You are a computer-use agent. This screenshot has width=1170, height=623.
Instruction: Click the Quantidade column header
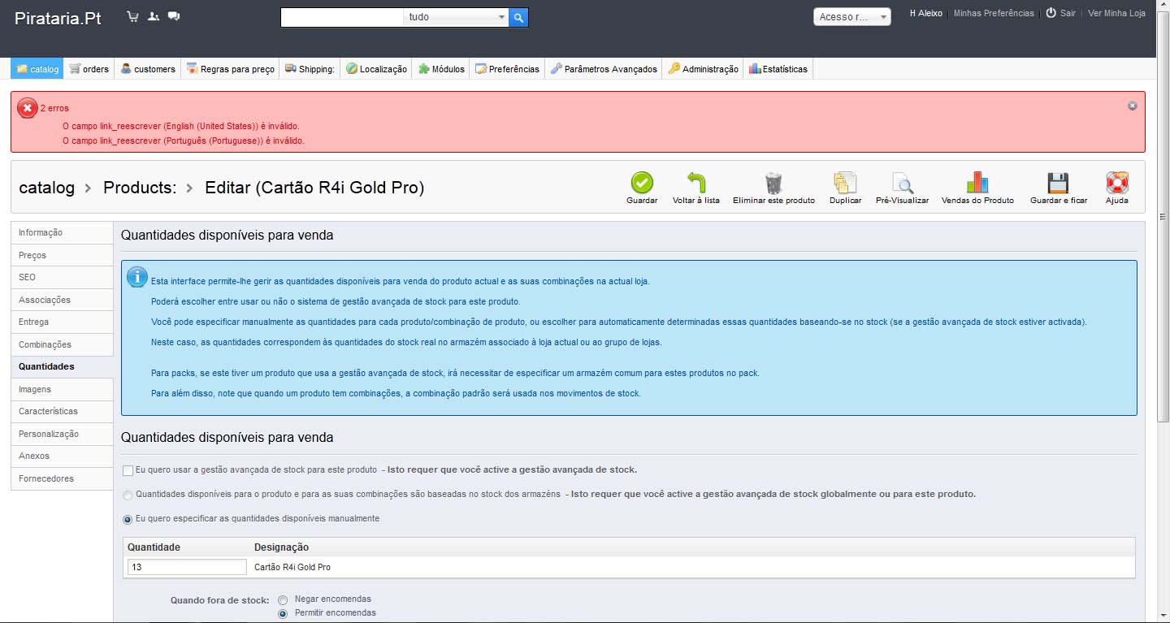coord(154,547)
